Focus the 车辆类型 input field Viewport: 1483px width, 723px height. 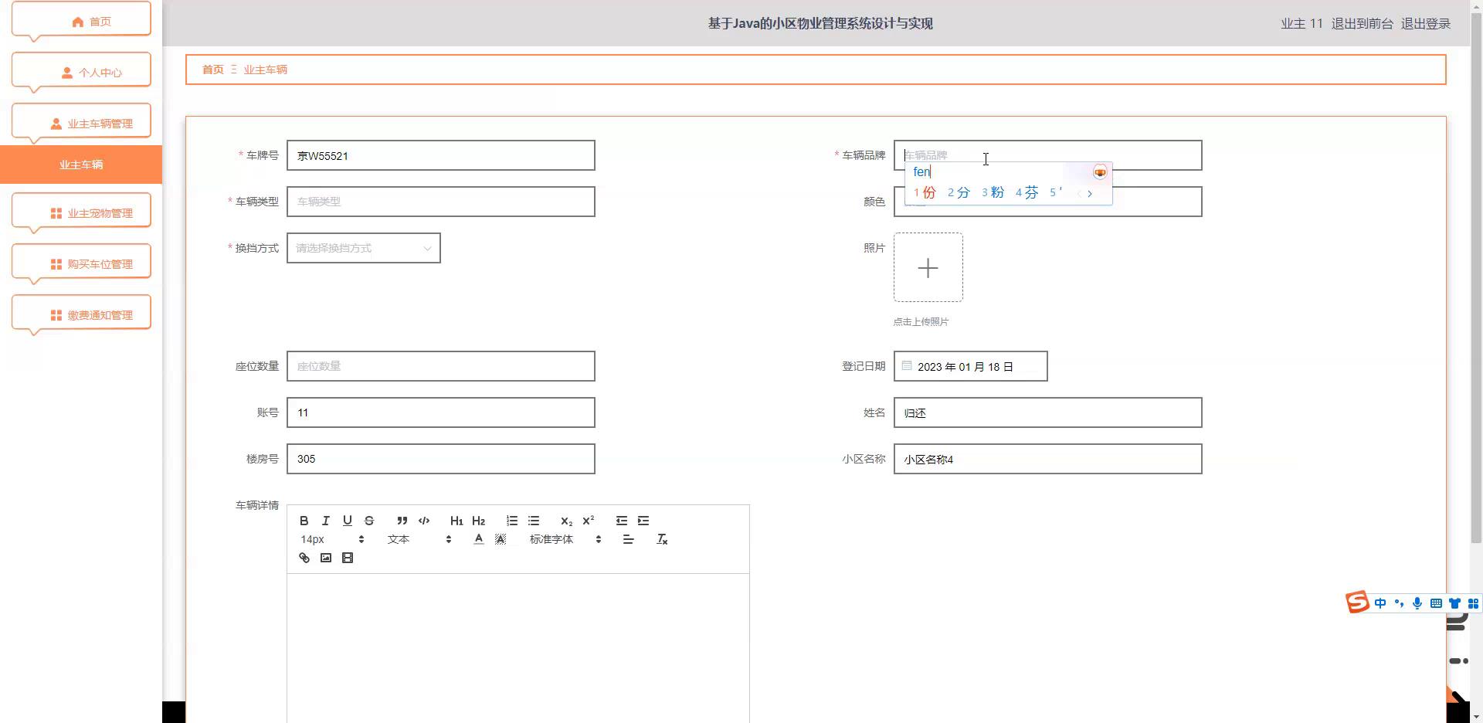coord(440,202)
